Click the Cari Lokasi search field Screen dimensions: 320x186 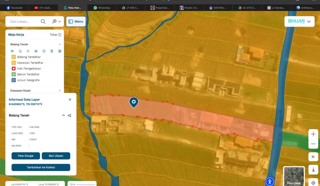pyautogui.click(x=23, y=21)
